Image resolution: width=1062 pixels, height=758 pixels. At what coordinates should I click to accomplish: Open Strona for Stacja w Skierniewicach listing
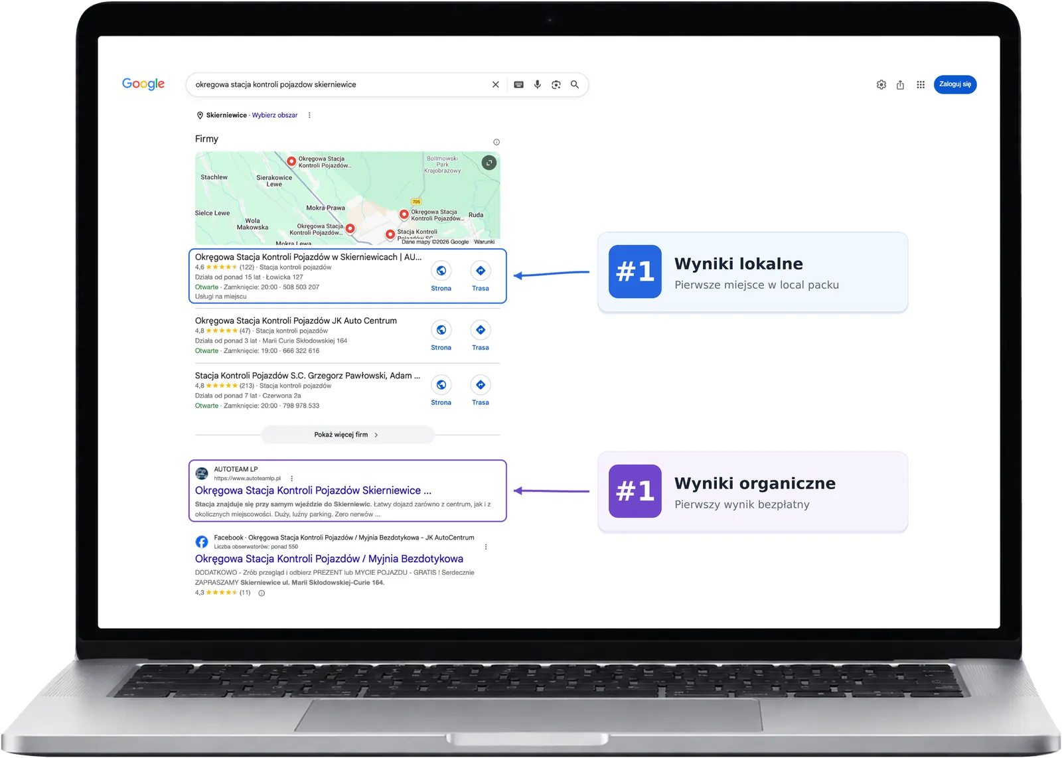tap(441, 276)
